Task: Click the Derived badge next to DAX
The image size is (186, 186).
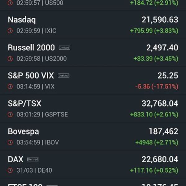Action: pyautogui.click(x=33, y=159)
